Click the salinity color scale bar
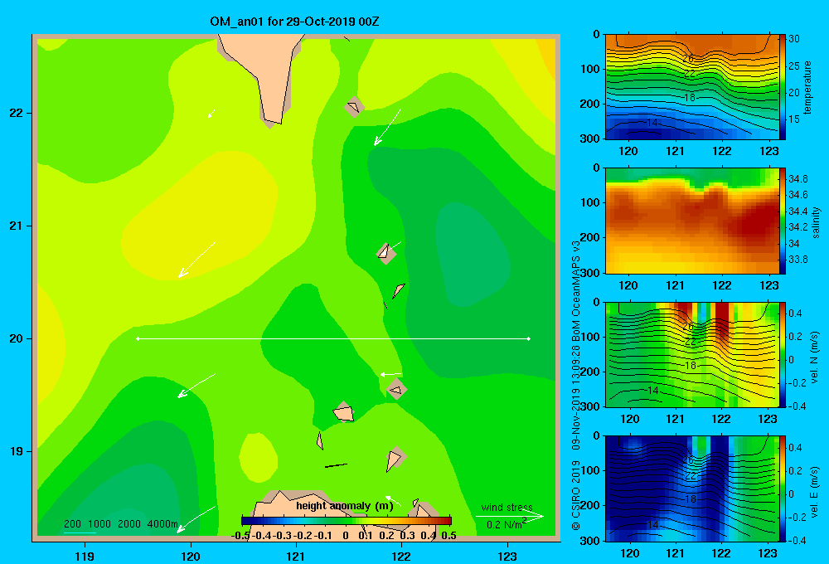This screenshot has width=829, height=564. [783, 221]
